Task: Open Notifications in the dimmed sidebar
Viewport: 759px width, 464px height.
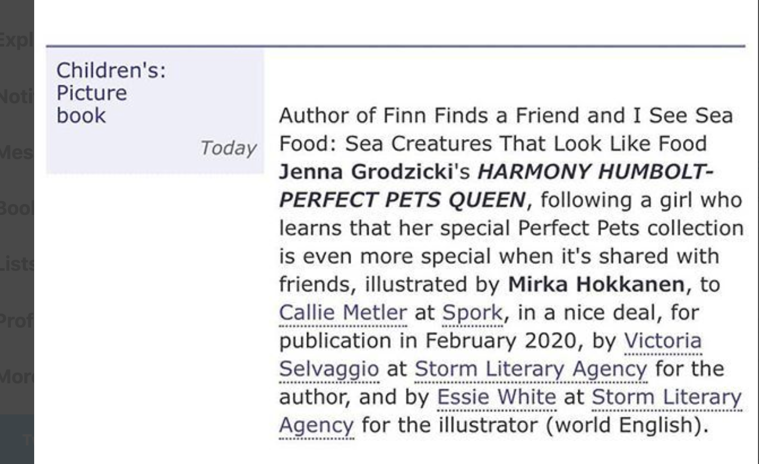Action: tap(17, 96)
